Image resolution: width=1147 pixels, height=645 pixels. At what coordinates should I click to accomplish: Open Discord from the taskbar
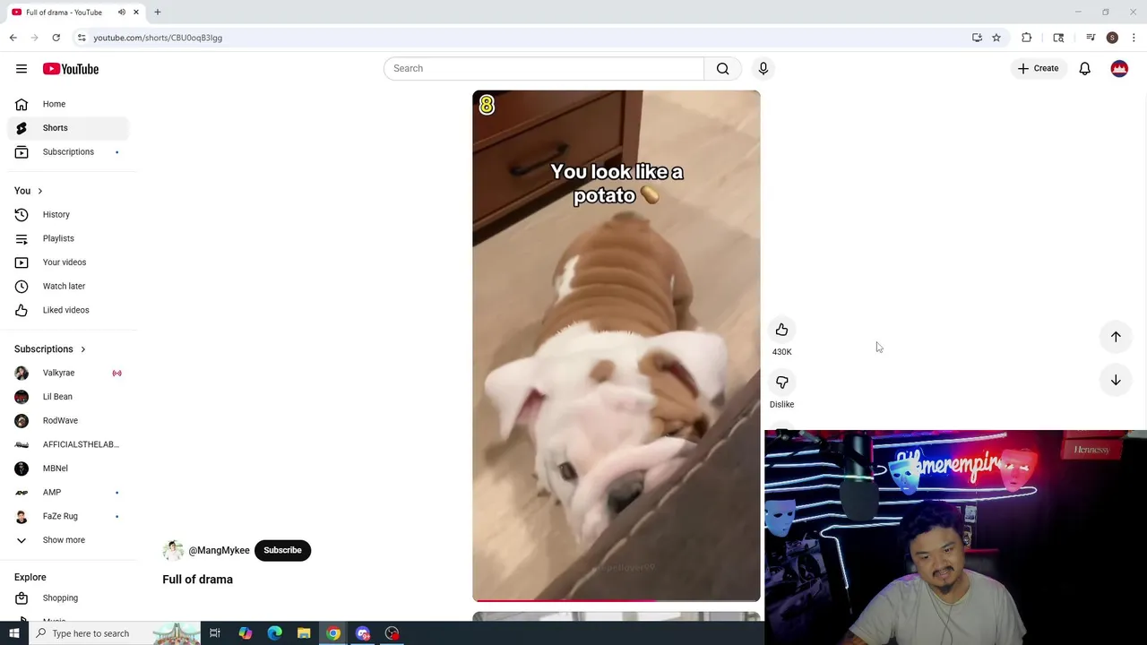363,633
